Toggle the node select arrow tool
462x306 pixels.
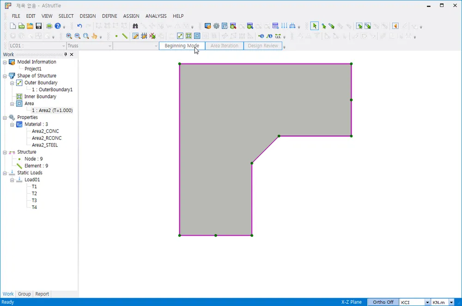tap(323, 26)
